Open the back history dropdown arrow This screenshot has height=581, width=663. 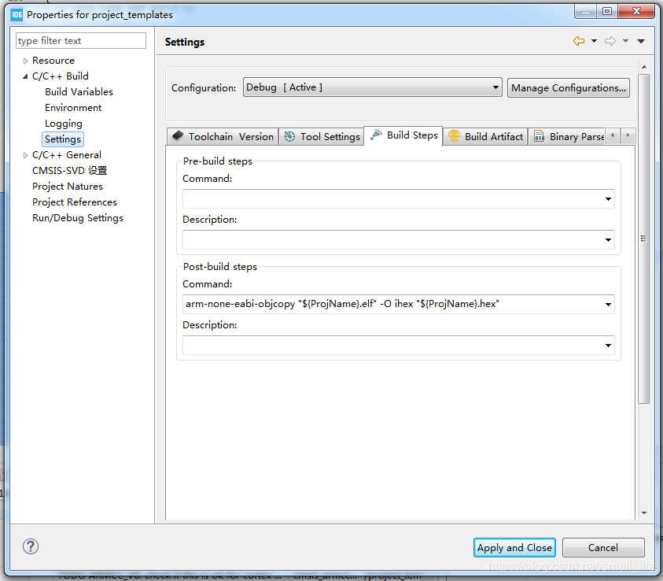tap(594, 41)
